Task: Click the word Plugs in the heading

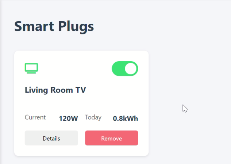Action: (x=76, y=27)
